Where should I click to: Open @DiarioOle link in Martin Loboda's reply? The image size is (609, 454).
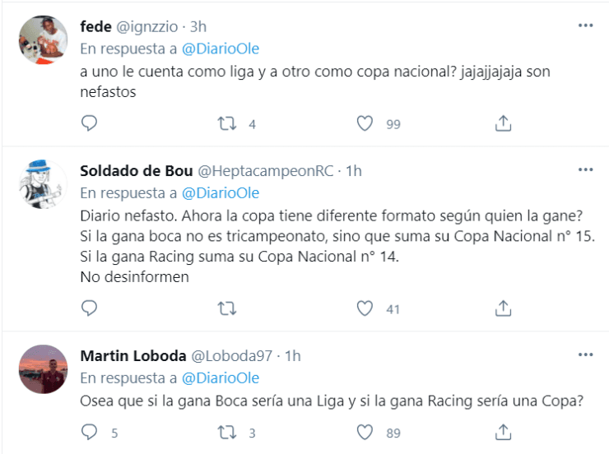[x=220, y=378]
